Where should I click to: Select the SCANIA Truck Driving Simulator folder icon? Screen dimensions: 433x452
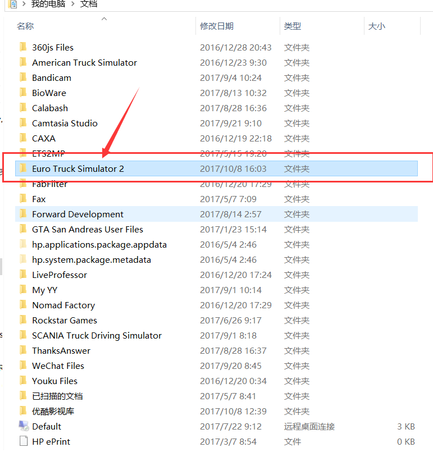point(23,335)
